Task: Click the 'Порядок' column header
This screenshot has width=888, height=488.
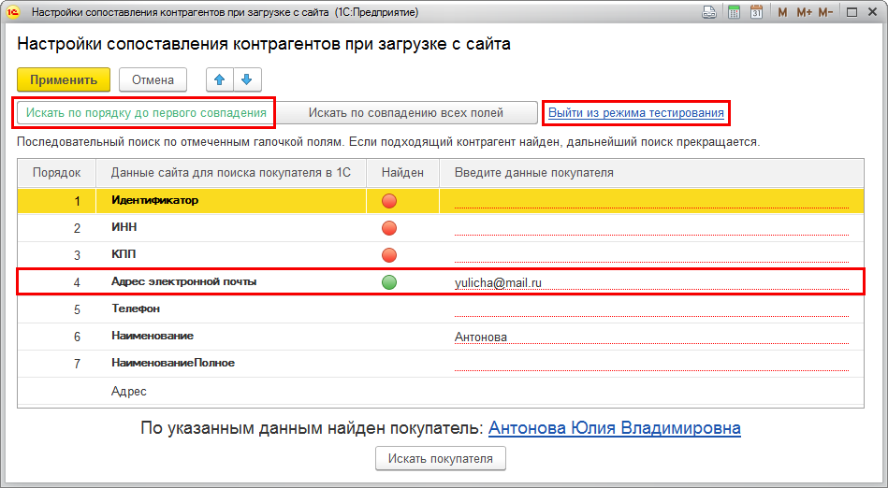Action: pos(56,173)
